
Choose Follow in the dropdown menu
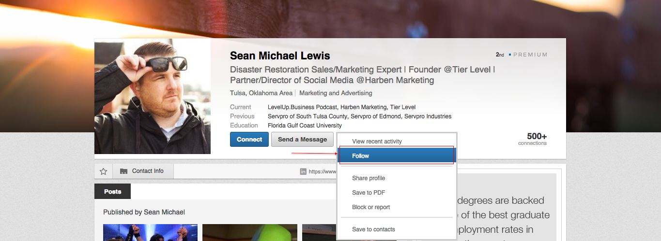397,156
